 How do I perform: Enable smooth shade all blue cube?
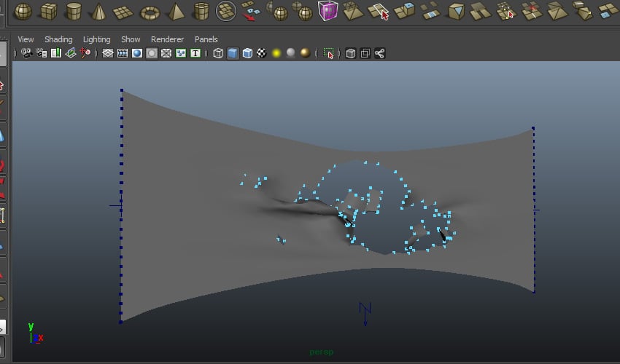click(x=233, y=53)
